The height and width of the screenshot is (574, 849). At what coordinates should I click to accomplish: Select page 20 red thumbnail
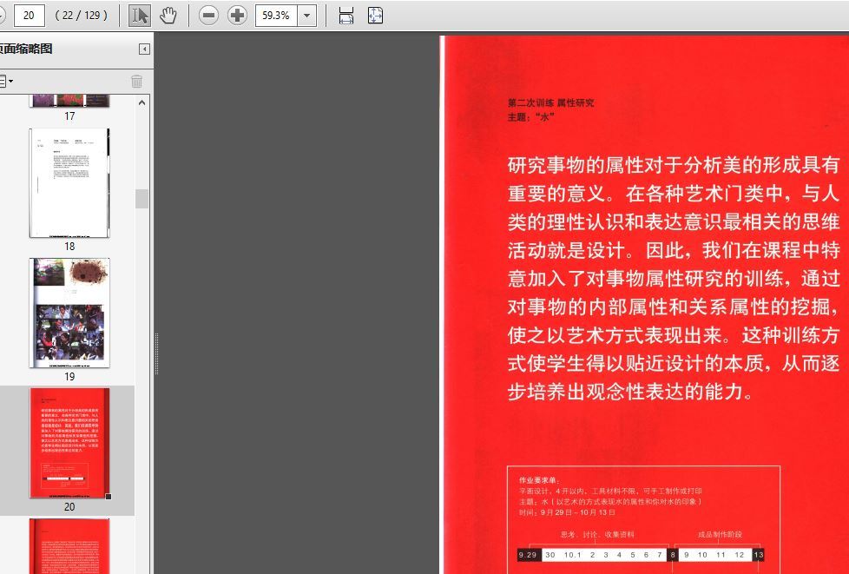point(69,443)
